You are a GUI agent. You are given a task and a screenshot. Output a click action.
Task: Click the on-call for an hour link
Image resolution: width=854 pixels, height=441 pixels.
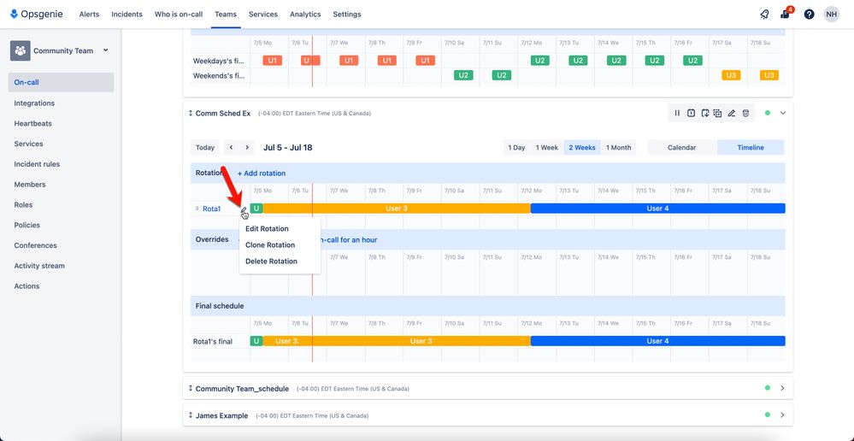(349, 239)
